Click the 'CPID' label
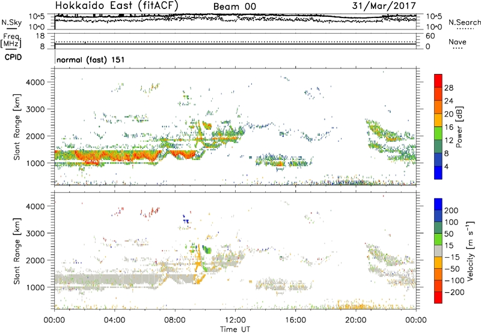Screen dimensions: 481x333 pos(13,57)
